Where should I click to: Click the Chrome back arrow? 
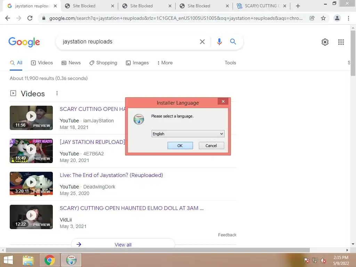coord(8,18)
